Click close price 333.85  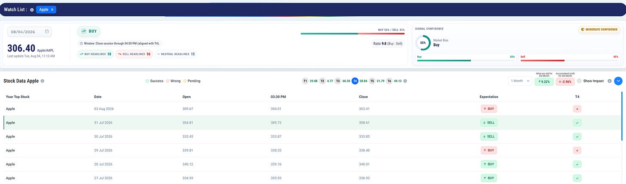coord(364,136)
